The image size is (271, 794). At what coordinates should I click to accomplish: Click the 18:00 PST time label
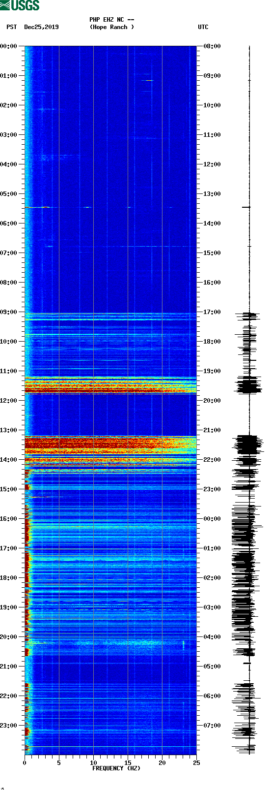point(9,578)
